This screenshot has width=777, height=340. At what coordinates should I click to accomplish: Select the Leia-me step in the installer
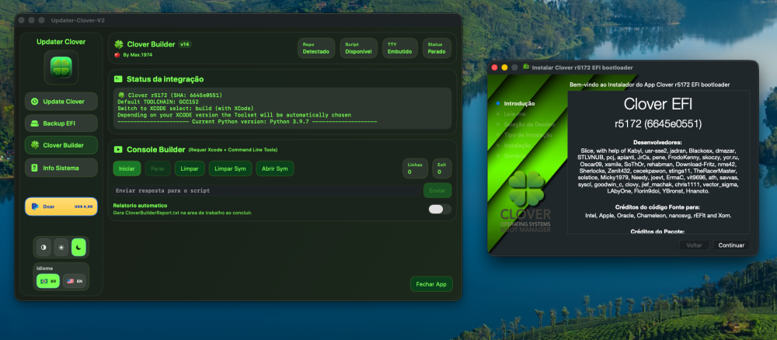pos(514,114)
